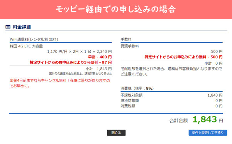Click the 手数料 section heading
This screenshot has height=144, width=232.
[x=126, y=39]
